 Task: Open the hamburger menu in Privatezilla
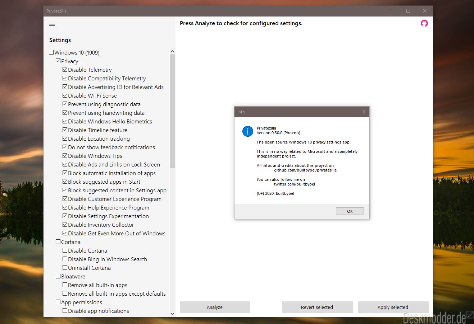52,25
